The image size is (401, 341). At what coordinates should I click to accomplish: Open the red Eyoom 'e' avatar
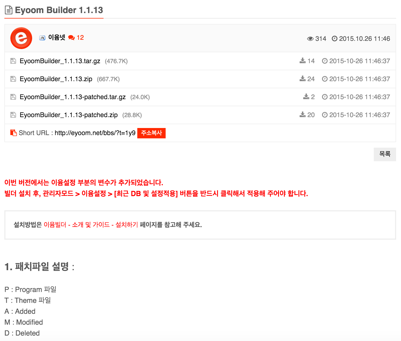(x=21, y=38)
